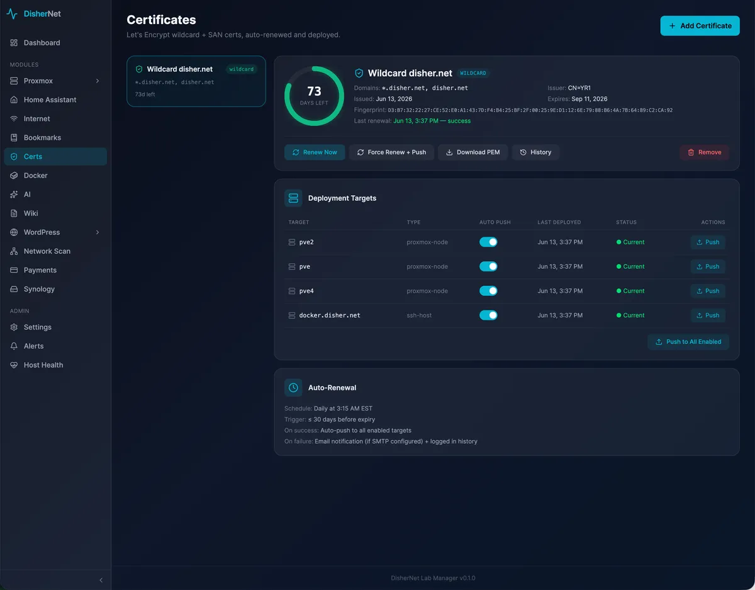Click Add Certificate button
The height and width of the screenshot is (590, 755).
(x=700, y=26)
